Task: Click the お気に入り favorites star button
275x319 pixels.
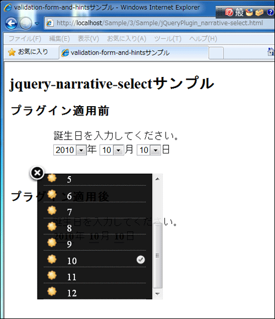Action: tap(28, 52)
